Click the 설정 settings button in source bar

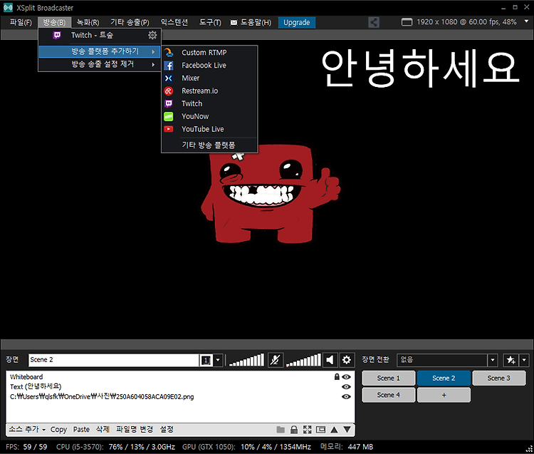coord(167,430)
